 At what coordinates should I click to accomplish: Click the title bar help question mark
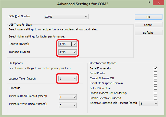coord(149,3)
